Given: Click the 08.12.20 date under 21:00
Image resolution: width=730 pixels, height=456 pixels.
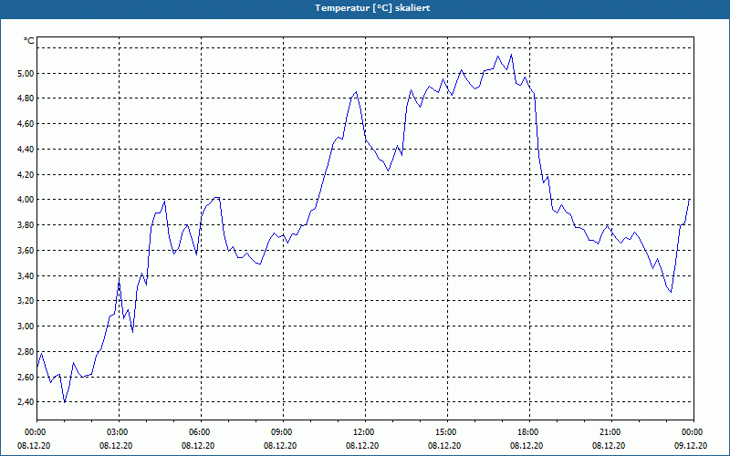Looking at the screenshot, I should click(609, 445).
